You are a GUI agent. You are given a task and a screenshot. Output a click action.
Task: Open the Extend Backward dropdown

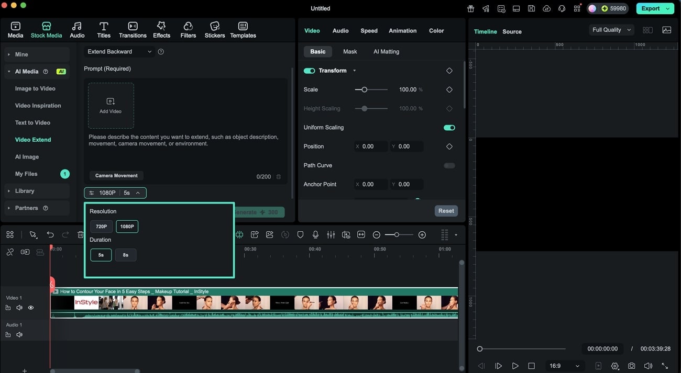(x=118, y=51)
